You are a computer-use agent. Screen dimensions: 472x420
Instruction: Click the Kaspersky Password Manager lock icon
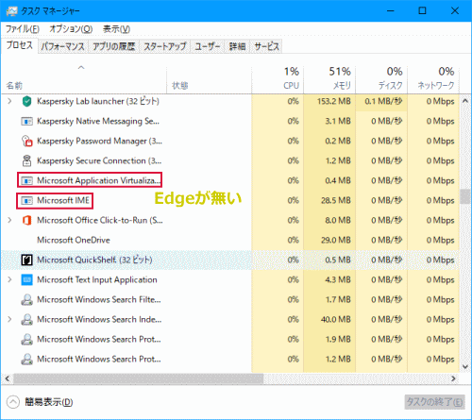point(27,141)
